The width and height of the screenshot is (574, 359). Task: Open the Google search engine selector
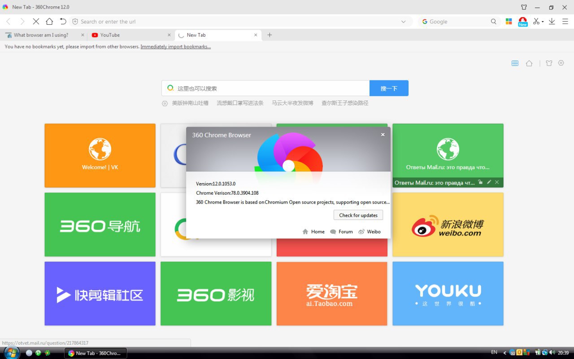click(x=425, y=22)
